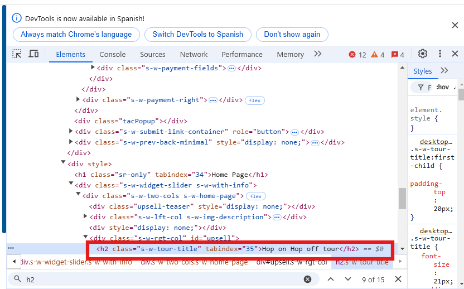Expand collapsed s-w-payment-fields content ellipsis
Image resolution: width=464 pixels, height=289 pixels.
pyautogui.click(x=231, y=69)
